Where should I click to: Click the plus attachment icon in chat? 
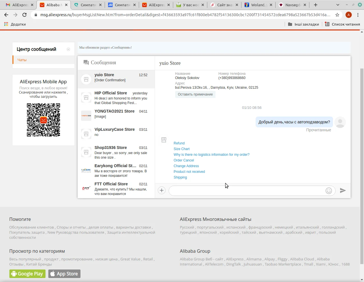pyautogui.click(x=162, y=190)
